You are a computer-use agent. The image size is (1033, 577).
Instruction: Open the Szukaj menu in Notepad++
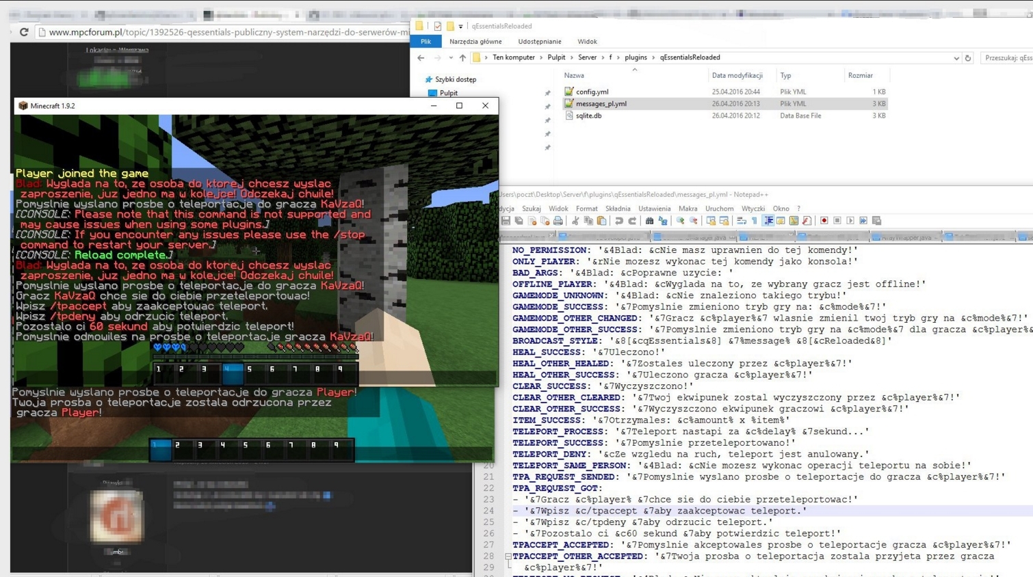click(532, 209)
